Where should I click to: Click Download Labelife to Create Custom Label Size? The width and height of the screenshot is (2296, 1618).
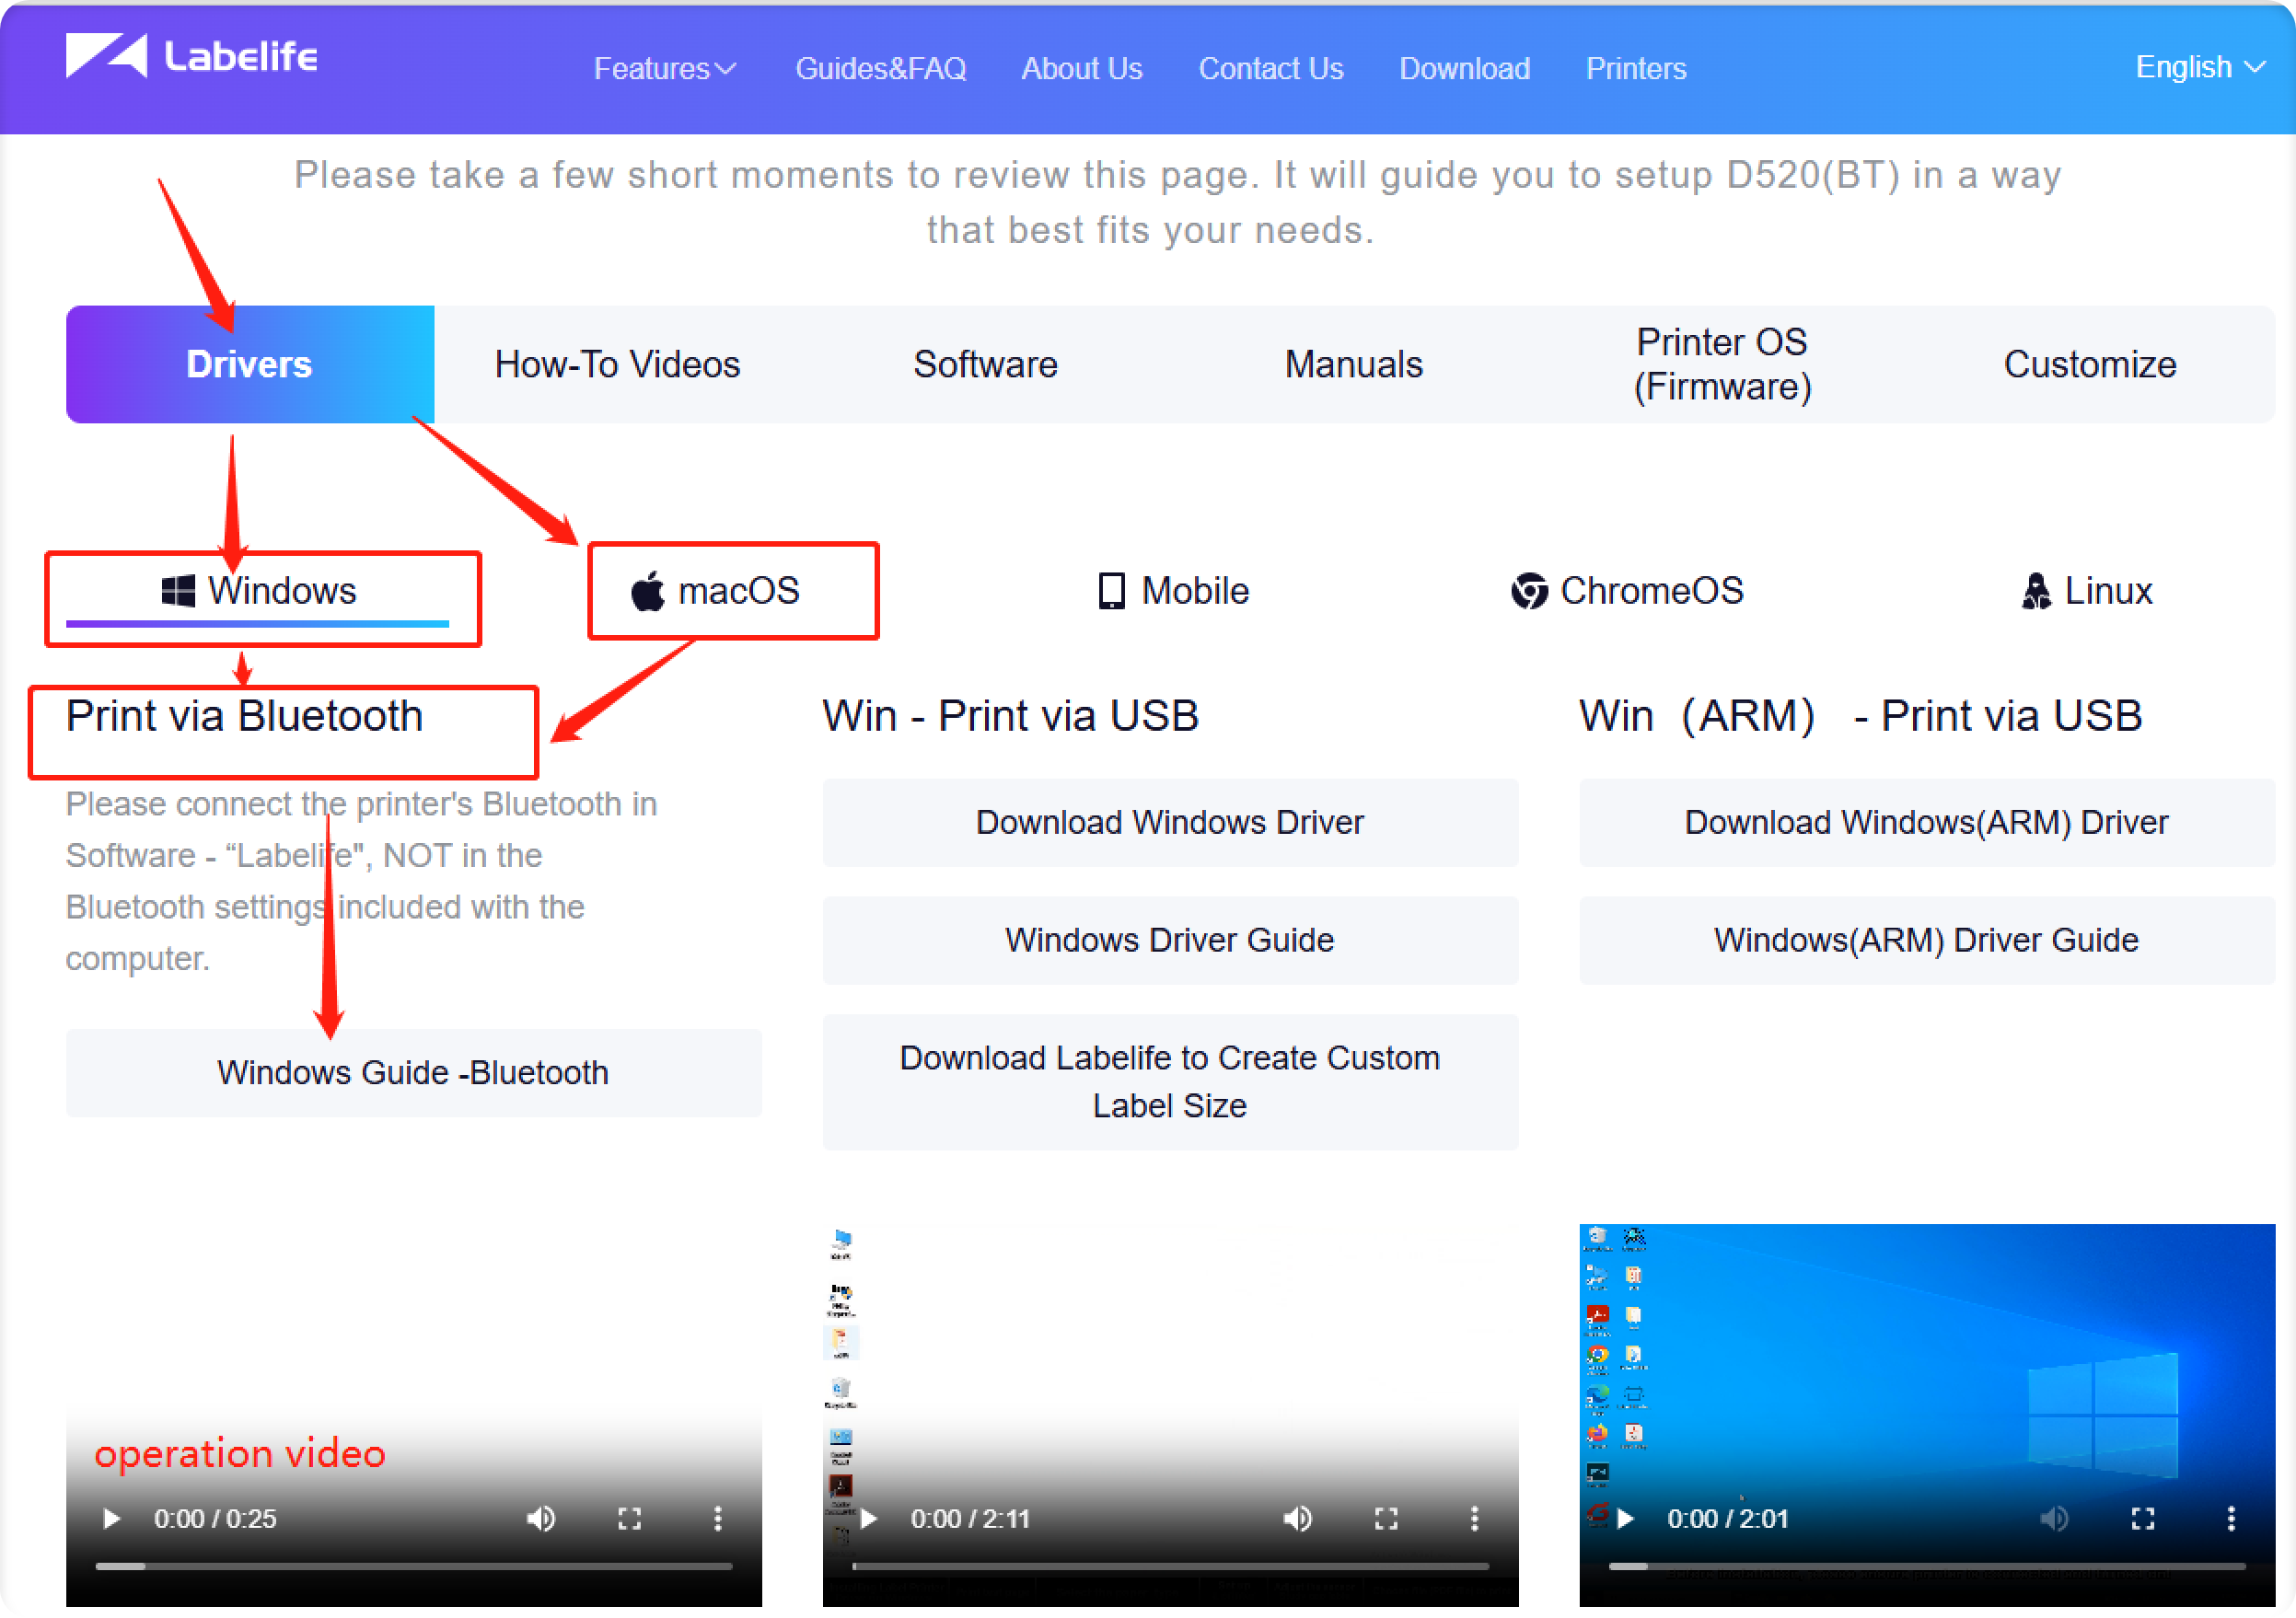[x=1170, y=1083]
